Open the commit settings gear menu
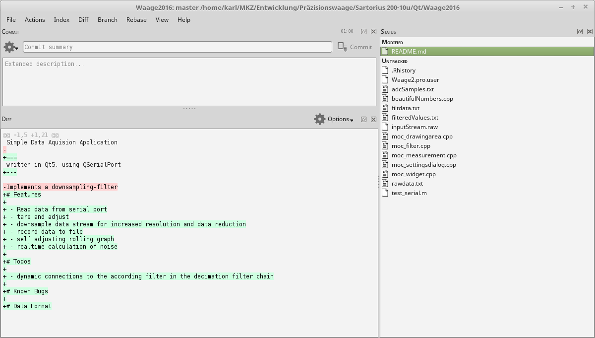 coord(10,47)
